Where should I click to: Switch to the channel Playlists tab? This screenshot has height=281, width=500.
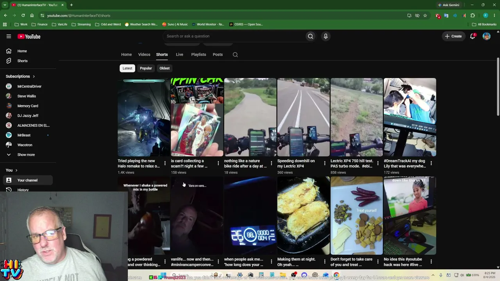tap(198, 55)
